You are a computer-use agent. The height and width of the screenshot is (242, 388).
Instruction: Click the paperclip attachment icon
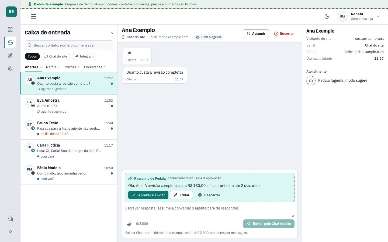coord(129,224)
